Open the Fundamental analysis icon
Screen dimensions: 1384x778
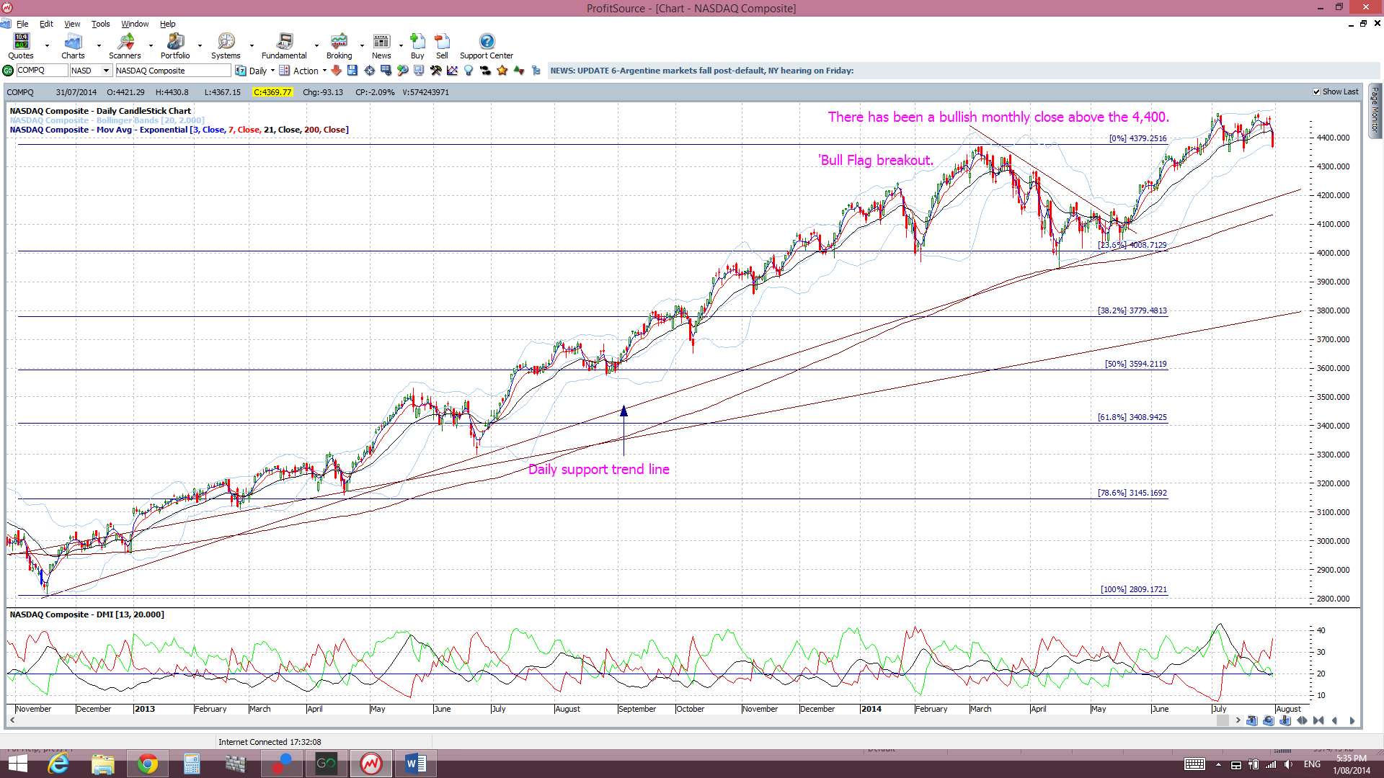(x=284, y=46)
